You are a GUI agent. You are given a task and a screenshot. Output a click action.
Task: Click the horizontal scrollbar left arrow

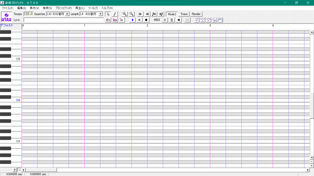point(24,170)
